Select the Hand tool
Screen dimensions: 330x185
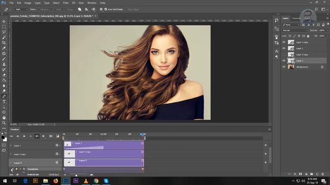point(4,118)
